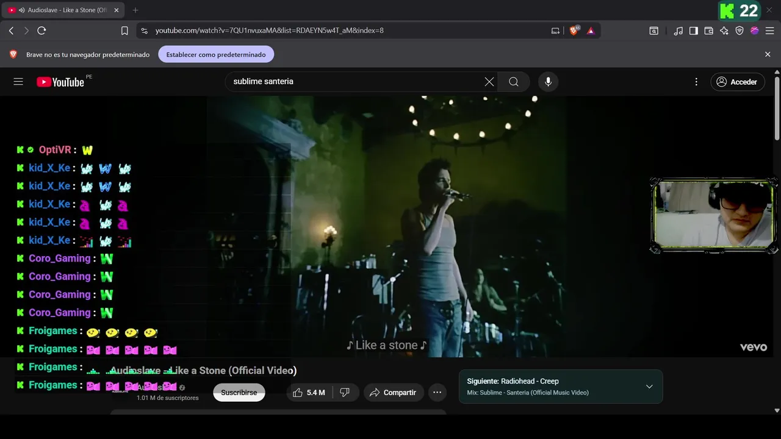Install app icon in address bar
This screenshot has width=781, height=439.
[x=555, y=30]
